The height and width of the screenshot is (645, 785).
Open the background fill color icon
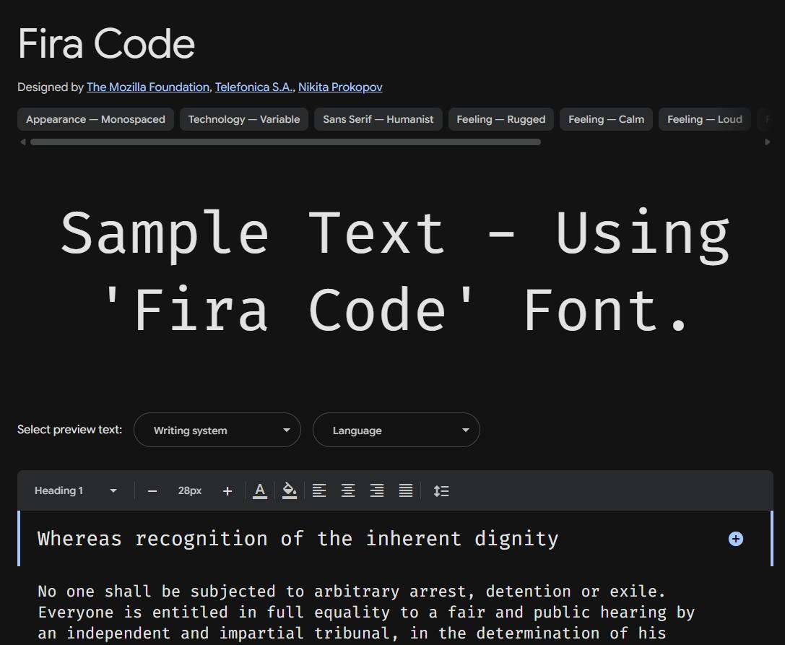point(290,490)
